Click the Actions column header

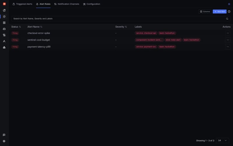(227, 27)
